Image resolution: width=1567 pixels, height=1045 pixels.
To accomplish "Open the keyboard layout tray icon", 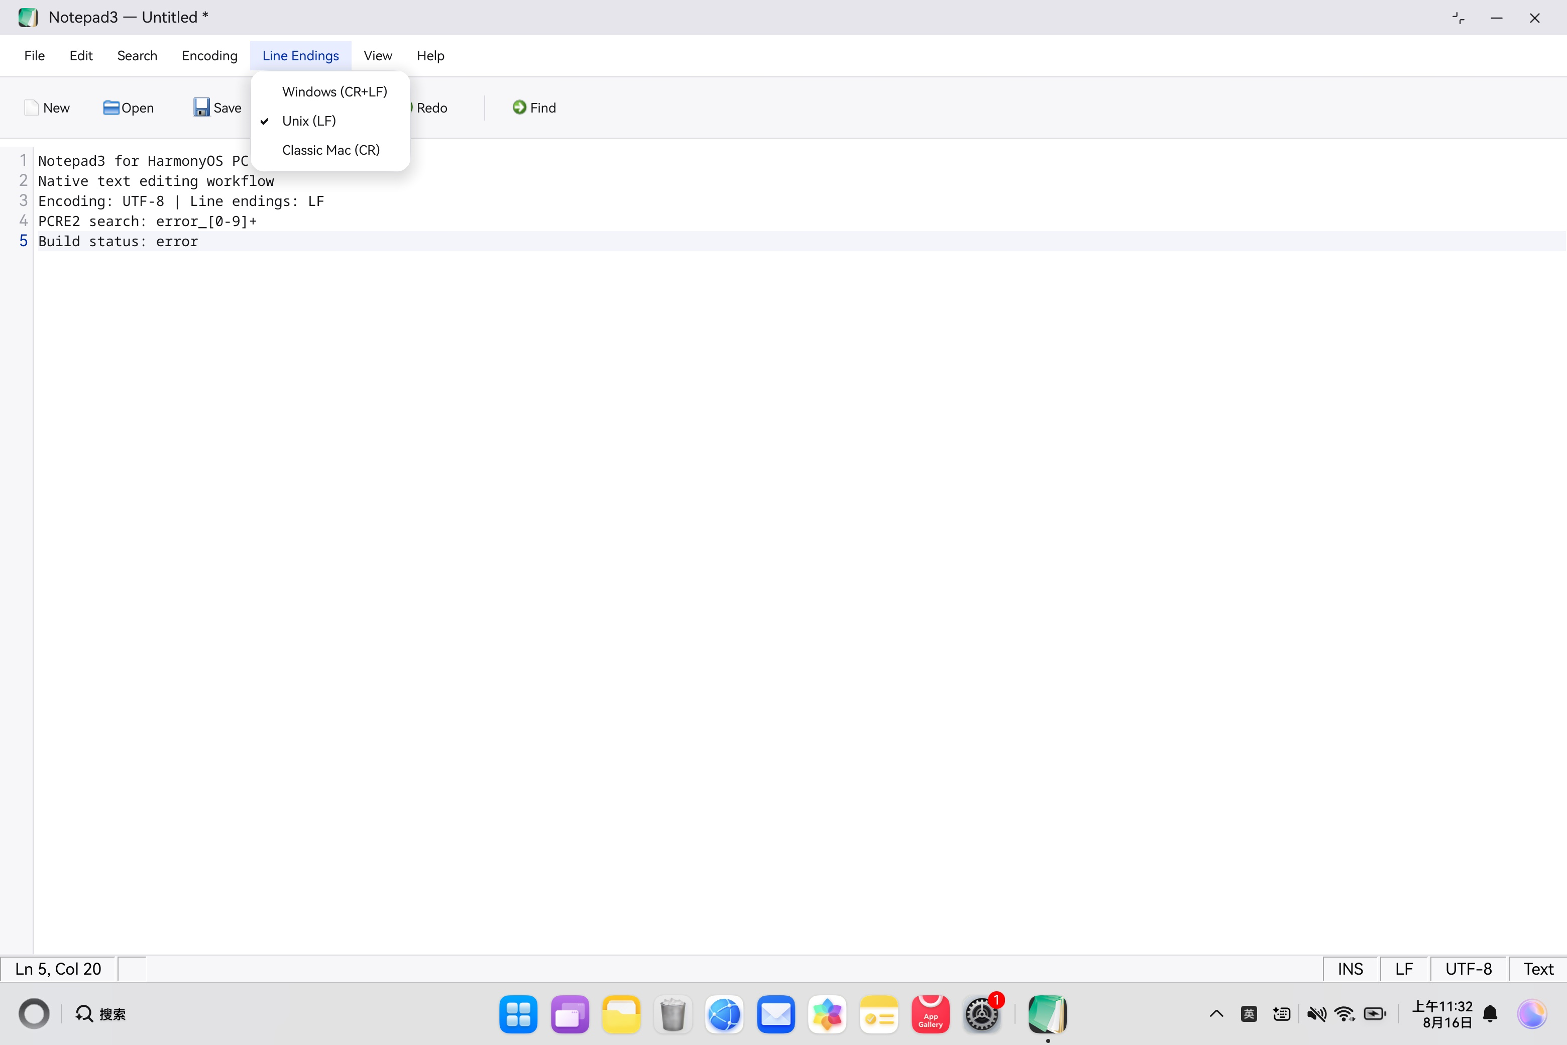I will point(1281,1014).
